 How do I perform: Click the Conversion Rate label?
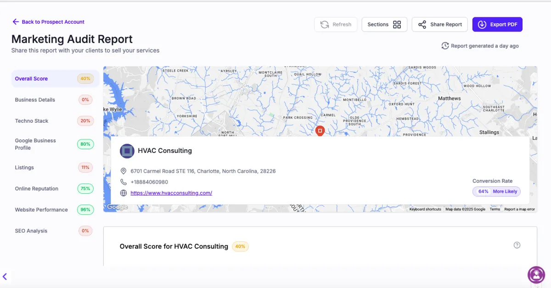click(x=492, y=181)
